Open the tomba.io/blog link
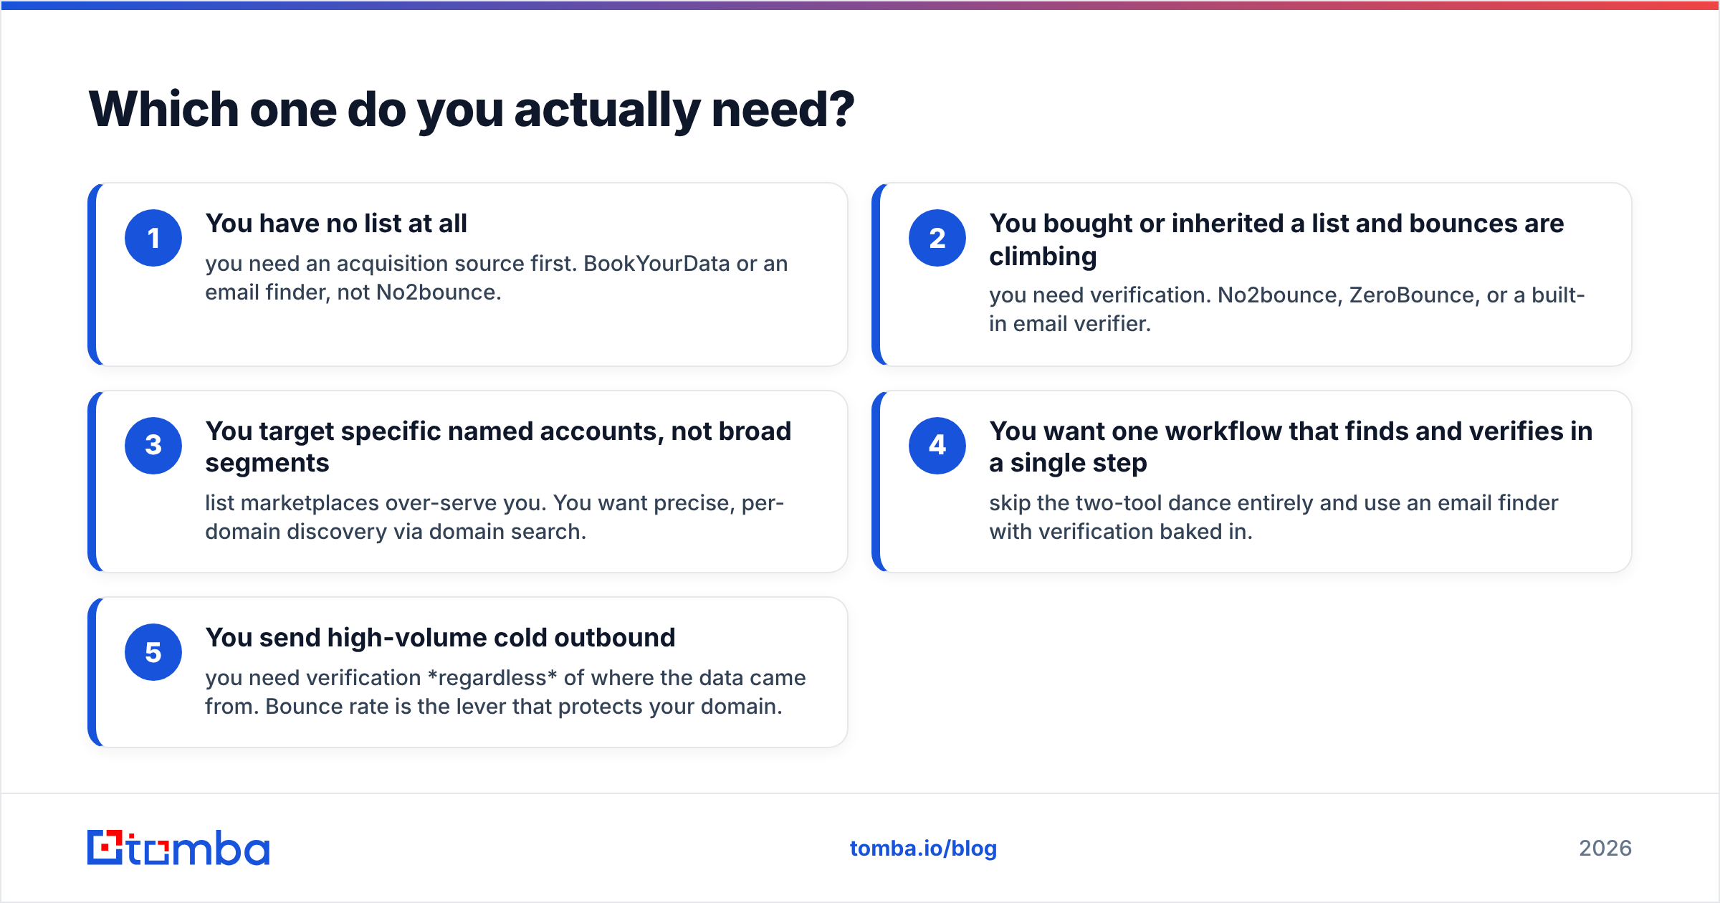Image resolution: width=1720 pixels, height=903 pixels. tap(923, 849)
